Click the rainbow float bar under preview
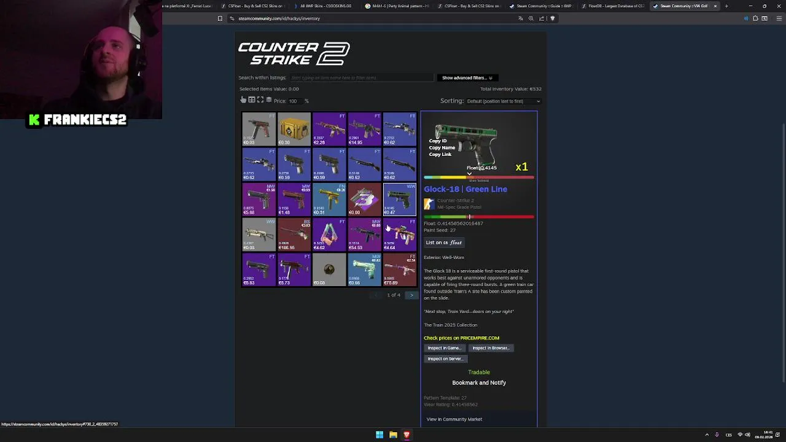 [x=479, y=177]
